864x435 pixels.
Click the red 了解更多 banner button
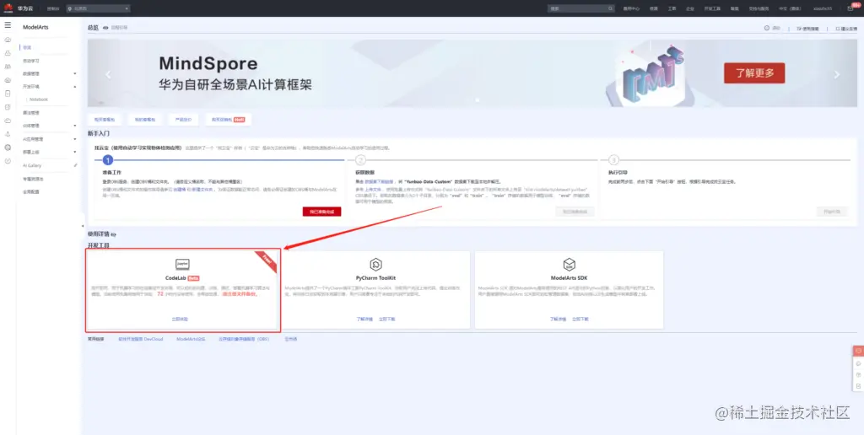(x=754, y=72)
